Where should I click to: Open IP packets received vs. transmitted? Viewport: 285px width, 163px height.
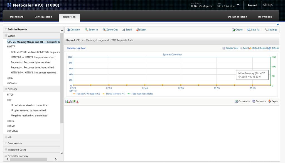point(30,105)
